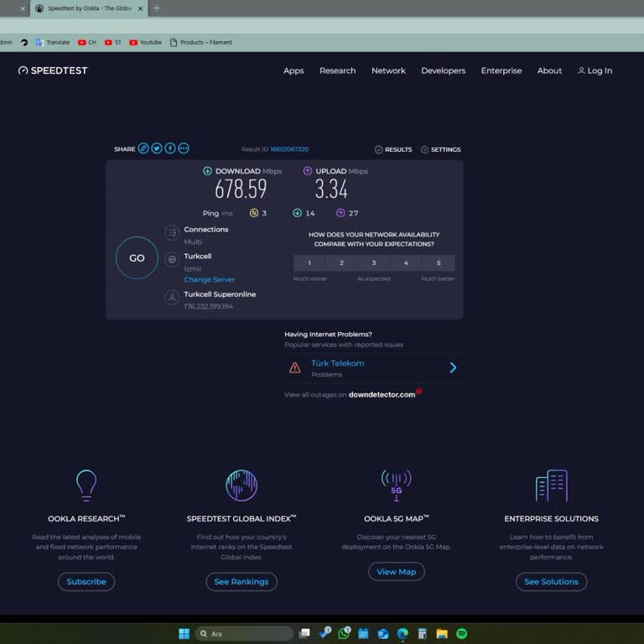The image size is (644, 644).
Task: Open Task View from taskbar
Action: click(x=304, y=634)
